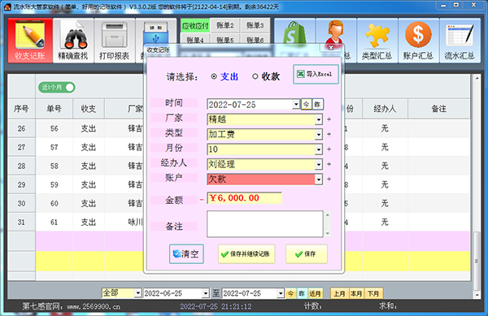Click the 收支 column header

pyautogui.click(x=89, y=109)
